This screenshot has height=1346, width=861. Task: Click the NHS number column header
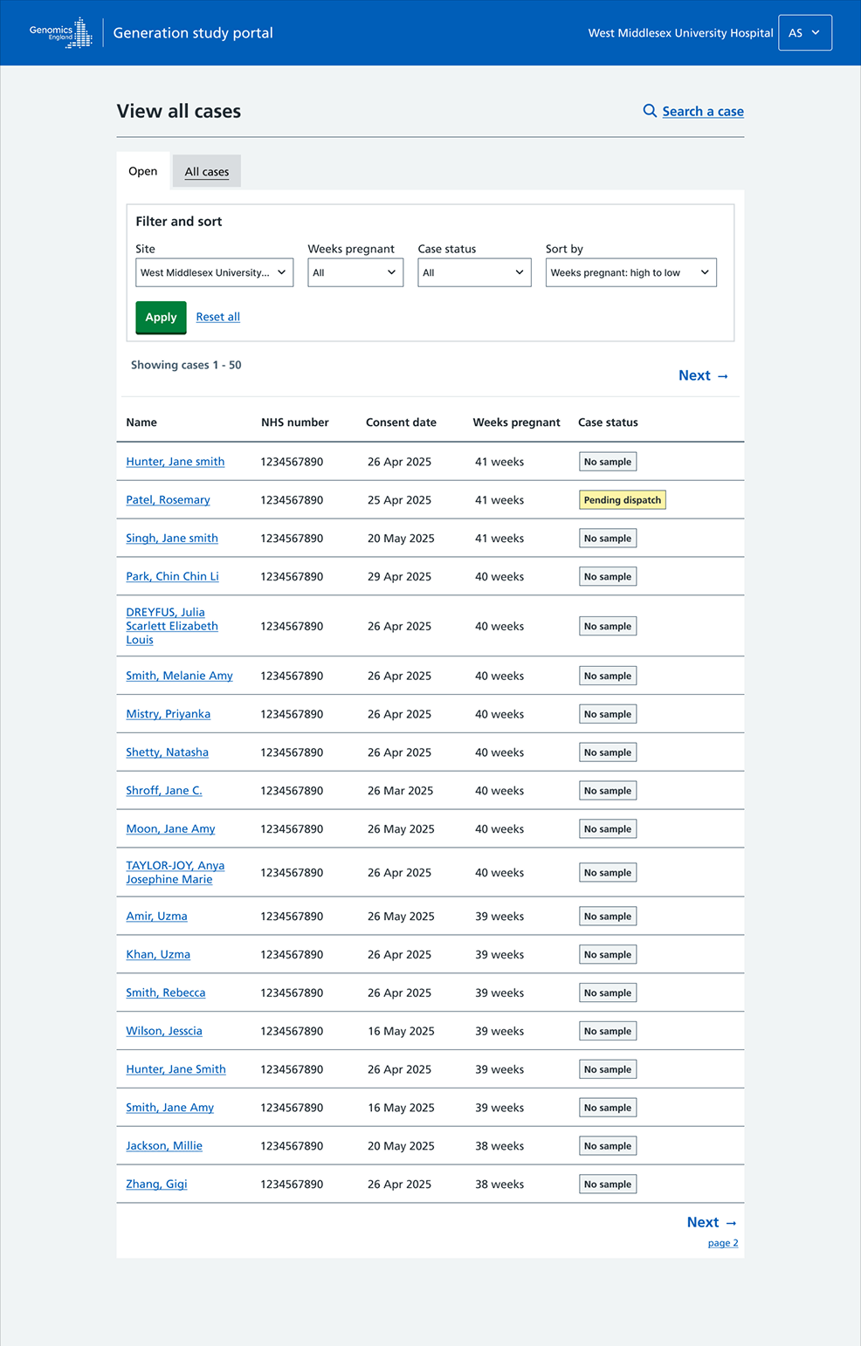pyautogui.click(x=295, y=422)
